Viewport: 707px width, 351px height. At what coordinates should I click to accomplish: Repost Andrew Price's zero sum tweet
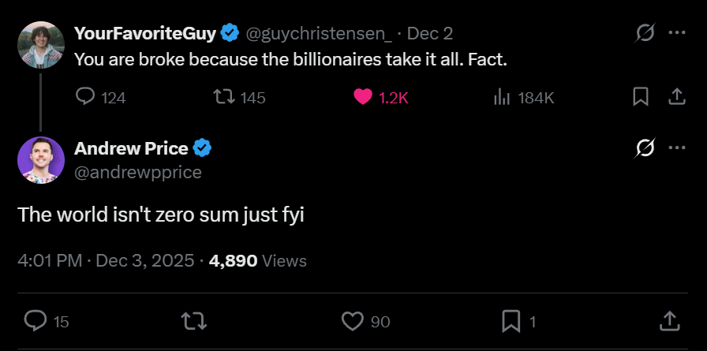point(192,321)
